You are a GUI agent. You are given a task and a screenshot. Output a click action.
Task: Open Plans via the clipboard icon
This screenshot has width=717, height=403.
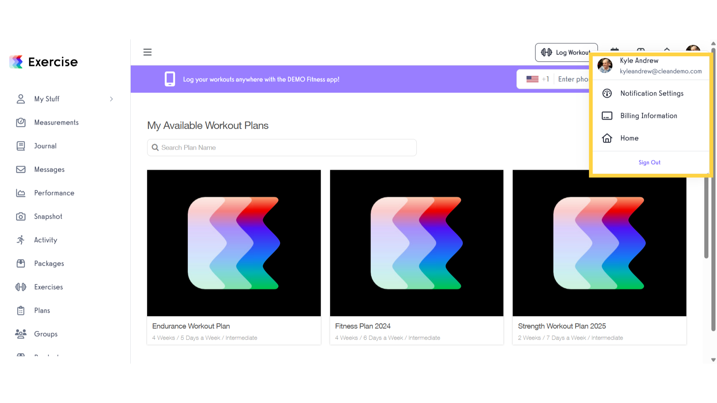coord(21,310)
